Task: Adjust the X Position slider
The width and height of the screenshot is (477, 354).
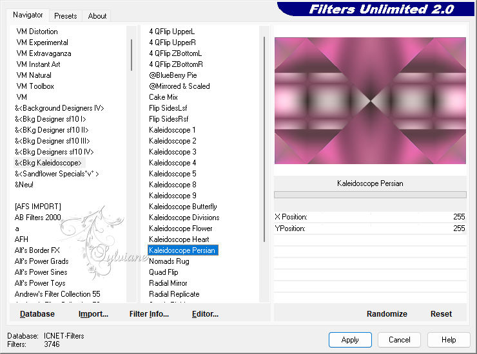Action: [370, 217]
